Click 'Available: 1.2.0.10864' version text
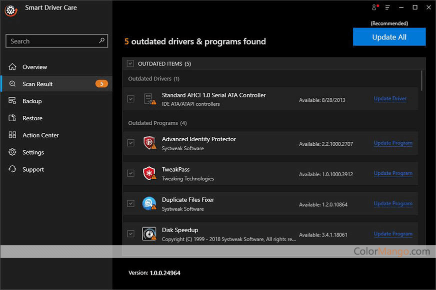The image size is (436, 290). (323, 205)
